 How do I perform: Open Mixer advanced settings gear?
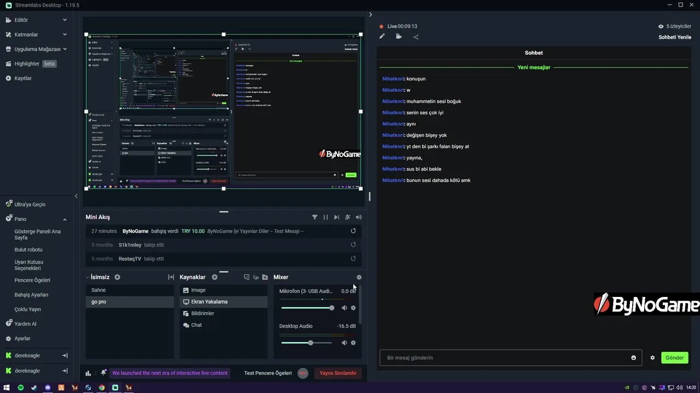[359, 277]
